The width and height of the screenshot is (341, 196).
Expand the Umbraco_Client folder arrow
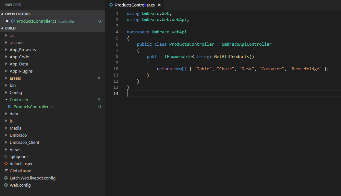click(6, 142)
